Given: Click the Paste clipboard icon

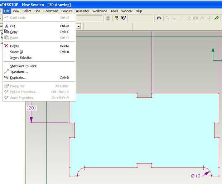Looking at the screenshot, I should coord(6,37).
